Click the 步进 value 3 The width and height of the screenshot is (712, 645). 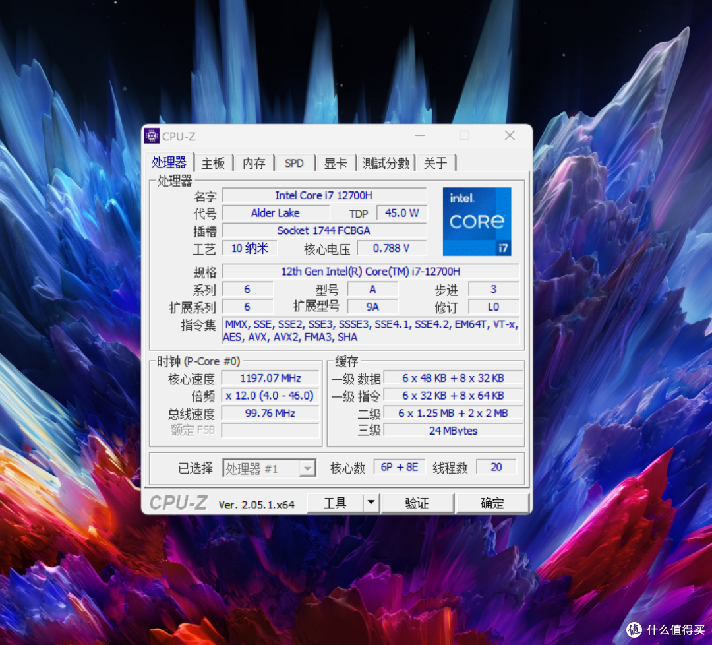(x=494, y=290)
